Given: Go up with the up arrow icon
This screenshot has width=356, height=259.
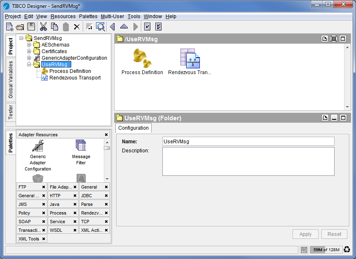Looking at the screenshot, I should click(124, 26).
